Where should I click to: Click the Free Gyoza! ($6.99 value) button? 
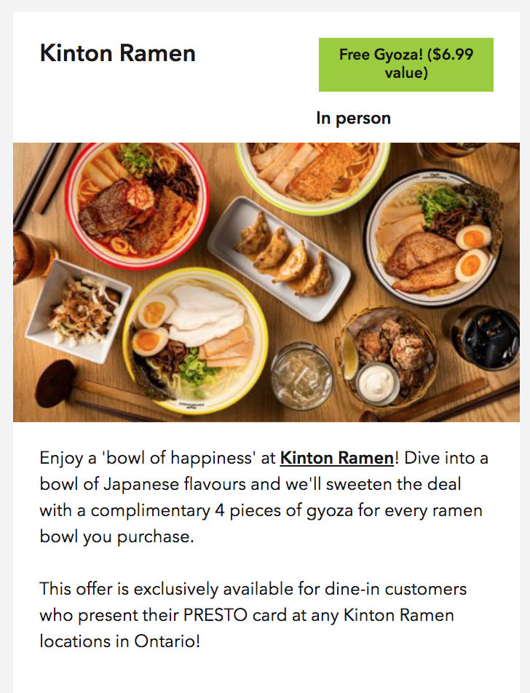[406, 65]
